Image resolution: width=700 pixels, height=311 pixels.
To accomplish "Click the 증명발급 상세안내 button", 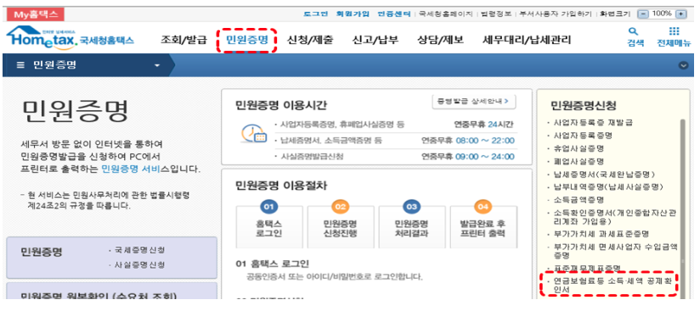I will [x=474, y=101].
